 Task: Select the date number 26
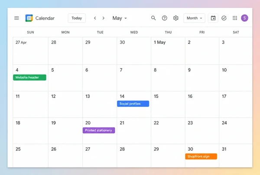click(x=54, y=149)
